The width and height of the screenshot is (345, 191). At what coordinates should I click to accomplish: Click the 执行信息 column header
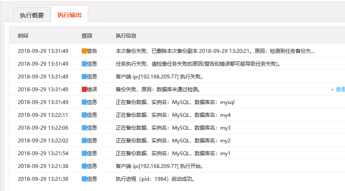tap(126, 36)
